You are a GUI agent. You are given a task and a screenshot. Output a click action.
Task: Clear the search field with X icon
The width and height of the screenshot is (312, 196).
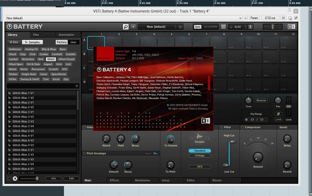click(x=77, y=86)
